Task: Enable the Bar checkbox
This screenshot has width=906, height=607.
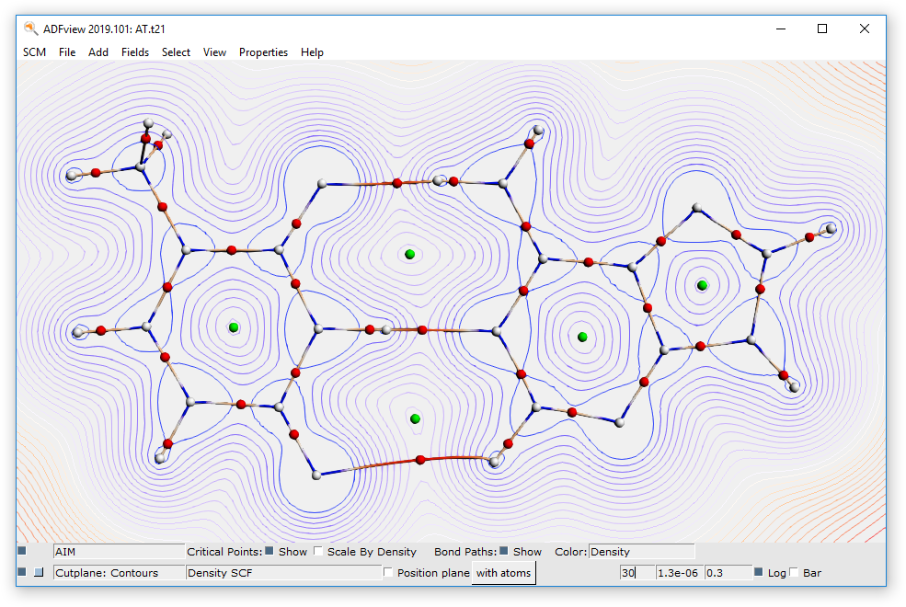Action: [794, 572]
